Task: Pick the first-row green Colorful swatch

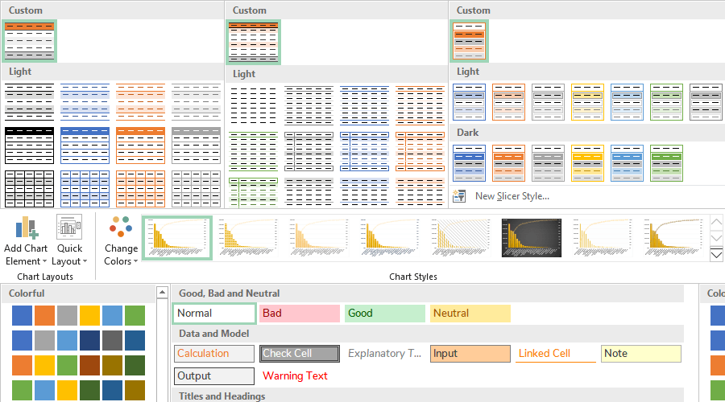Action: pos(135,316)
